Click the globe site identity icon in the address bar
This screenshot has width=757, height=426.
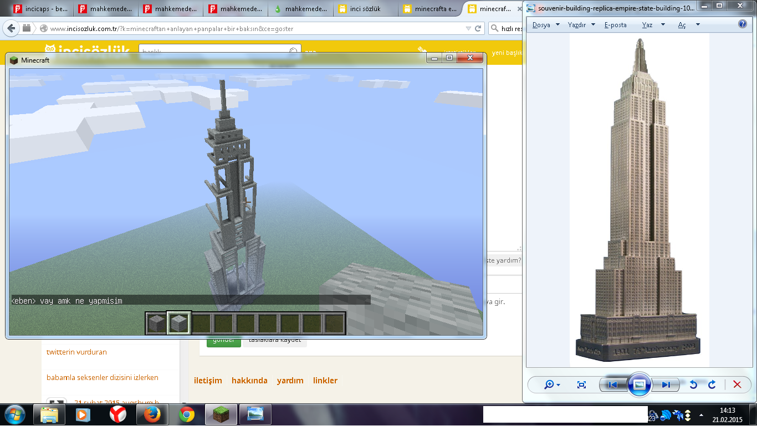(44, 28)
